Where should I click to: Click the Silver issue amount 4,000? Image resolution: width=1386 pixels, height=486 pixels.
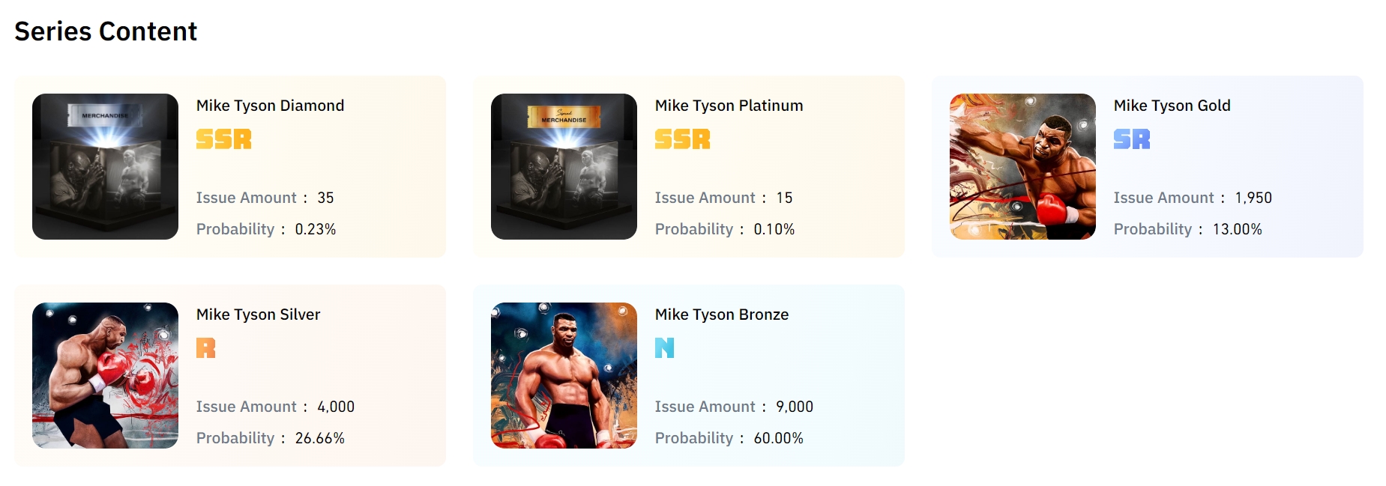pos(335,407)
